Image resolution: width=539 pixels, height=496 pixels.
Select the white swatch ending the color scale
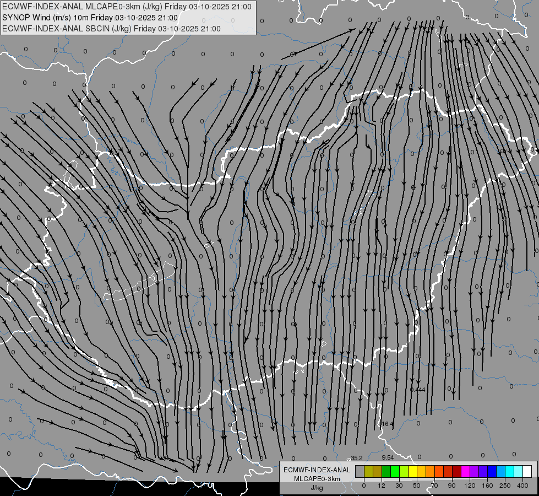point(527,471)
